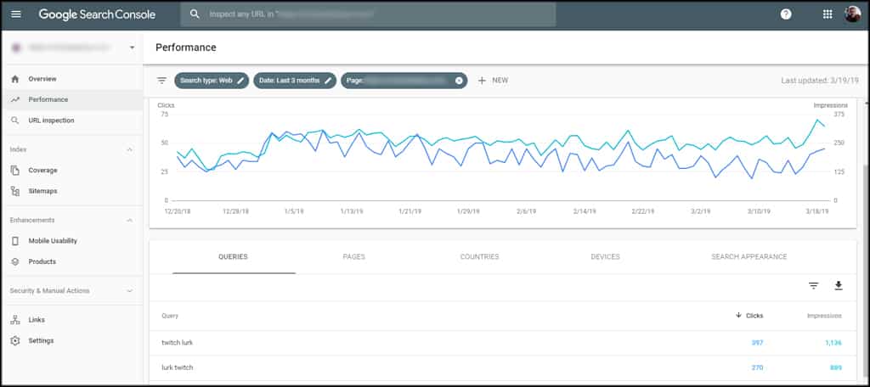Select the 'lurk twitch' query row
This screenshot has width=870, height=387.
[503, 367]
